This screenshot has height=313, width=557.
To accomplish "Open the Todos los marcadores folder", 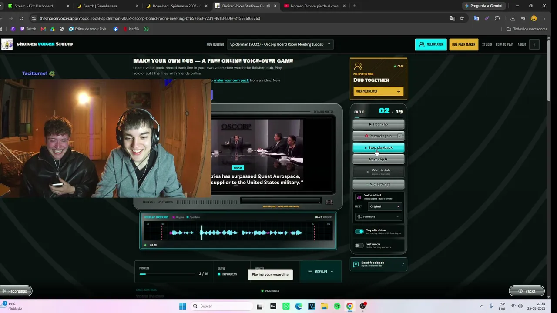I will click(527, 29).
